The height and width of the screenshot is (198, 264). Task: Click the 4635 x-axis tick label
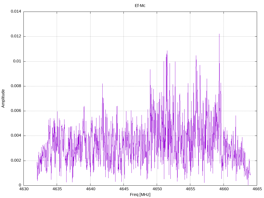pyautogui.click(x=57, y=189)
